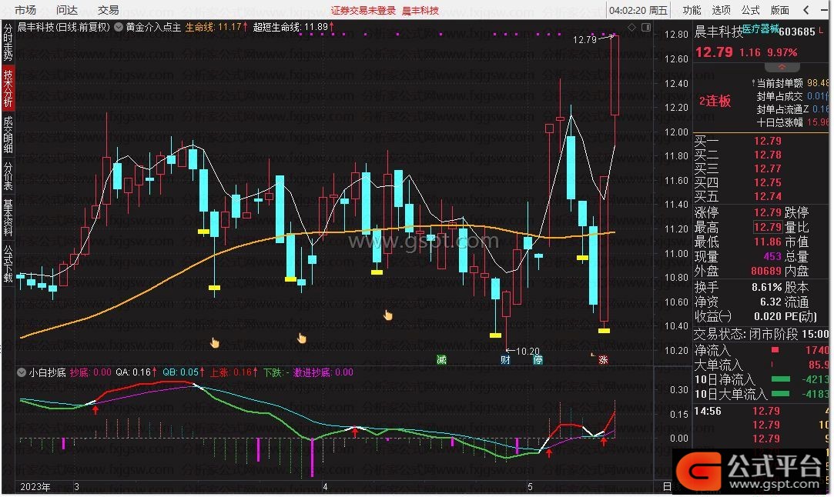Click the 交易状态: 闭市阶段 status line

pyautogui.click(x=762, y=335)
